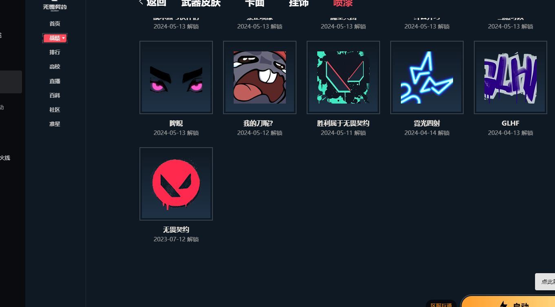Image resolution: width=555 pixels, height=307 pixels.
Task: Open the 卡面 tab
Action: [255, 3]
